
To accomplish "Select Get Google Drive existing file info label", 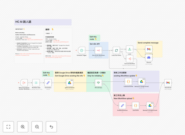I will [70, 76].
